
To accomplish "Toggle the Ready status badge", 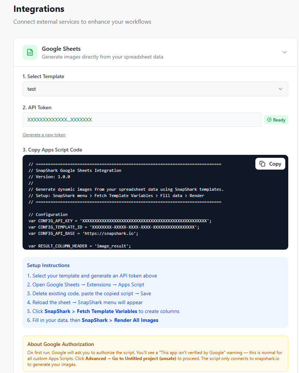I will 276,119.
